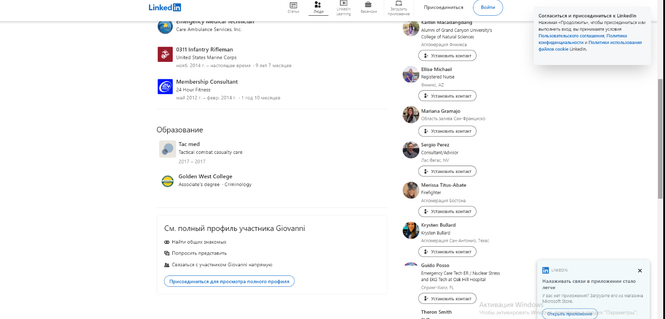Close the LinkedIn app notification popup

(x=640, y=271)
